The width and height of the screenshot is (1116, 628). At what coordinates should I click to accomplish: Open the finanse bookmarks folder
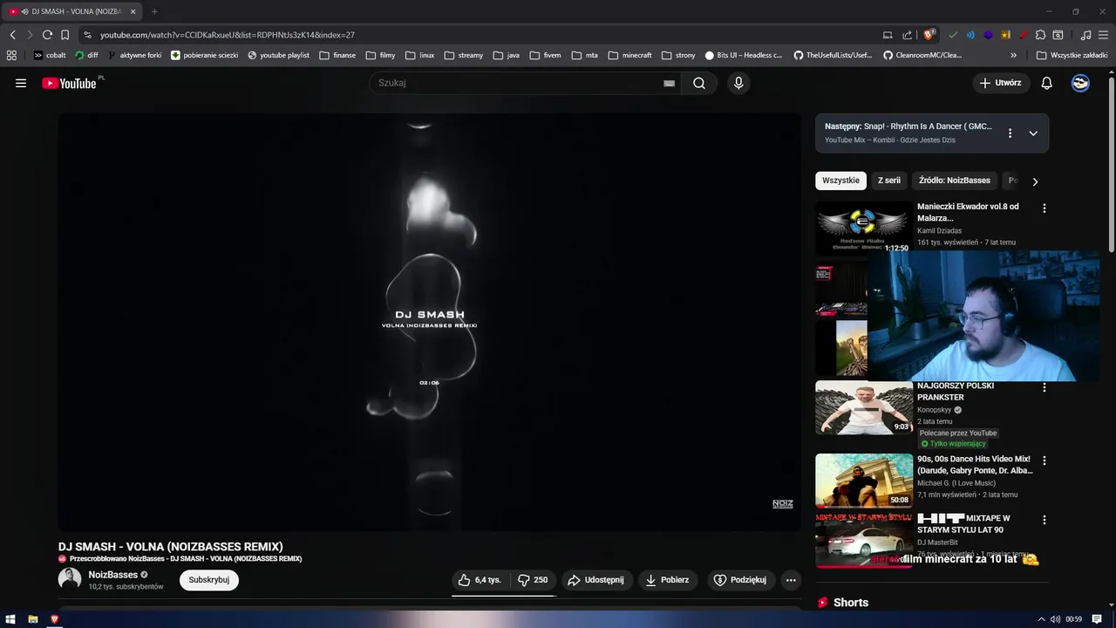(x=337, y=55)
